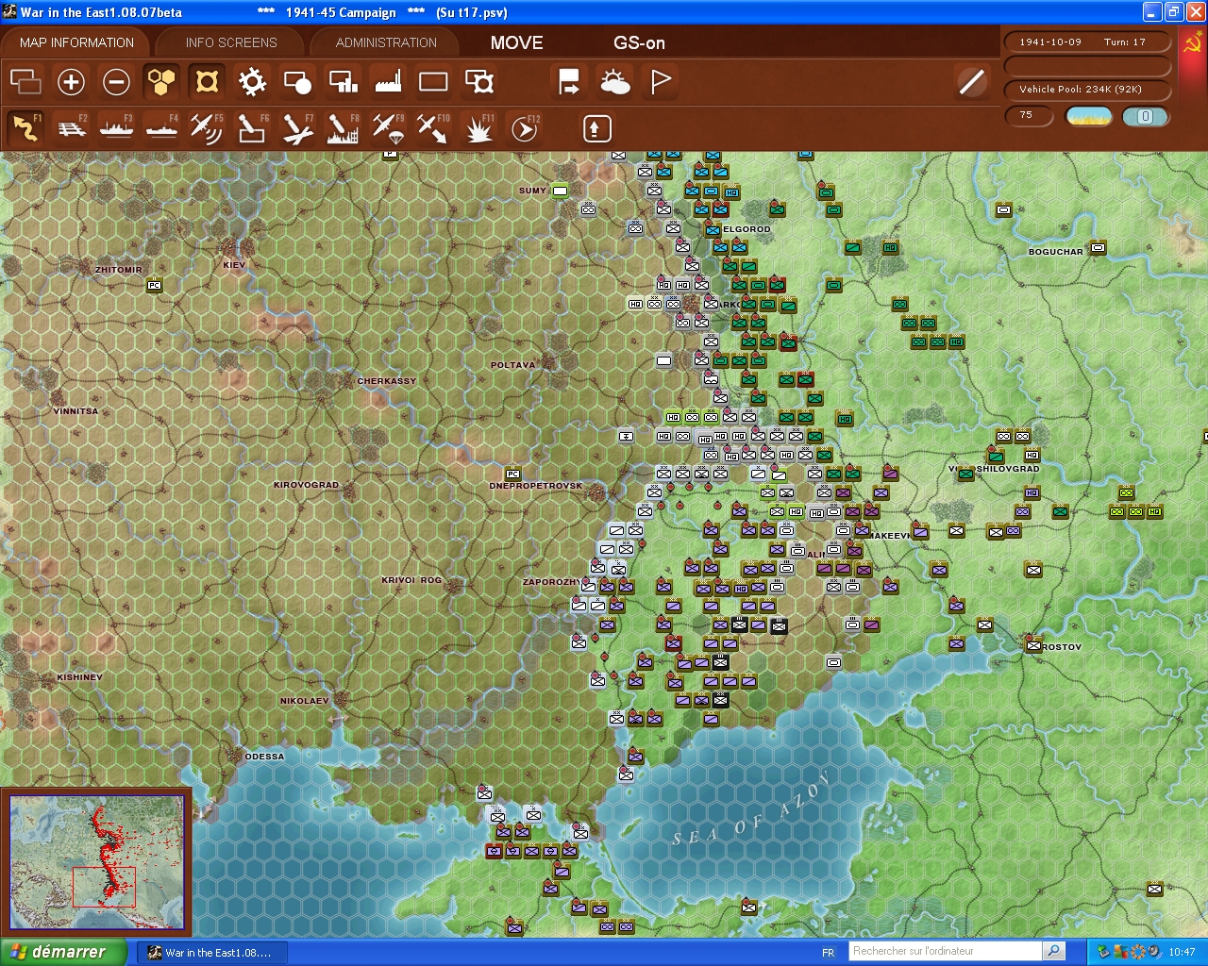Select F4 amphibious transport mode
Image resolution: width=1208 pixels, height=966 pixels.
(x=161, y=127)
